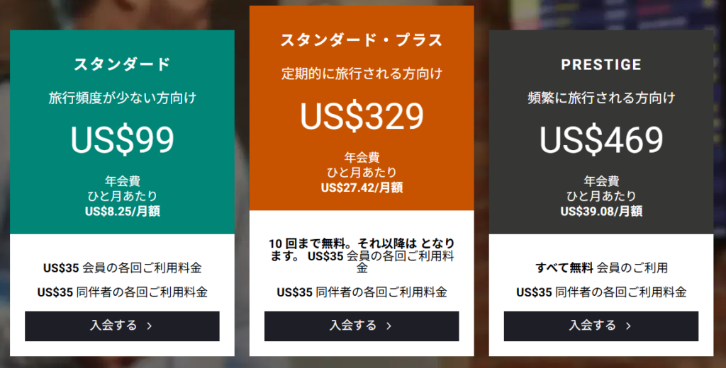Viewport: 726px width, 368px height.
Task: Click the US$329 price on orange card
Action: [362, 115]
